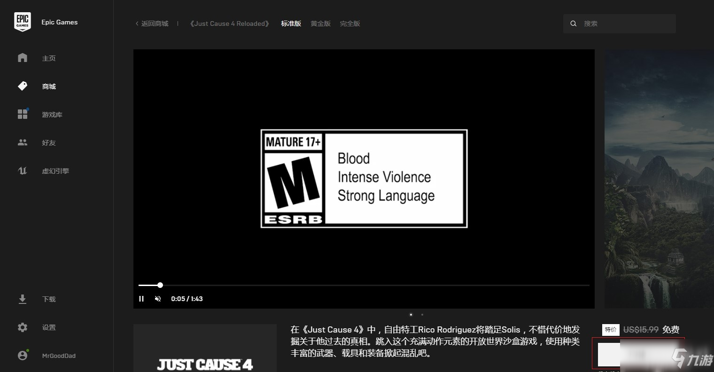Switch to the 黄金版 edition tab
This screenshot has width=714, height=372.
(x=321, y=23)
